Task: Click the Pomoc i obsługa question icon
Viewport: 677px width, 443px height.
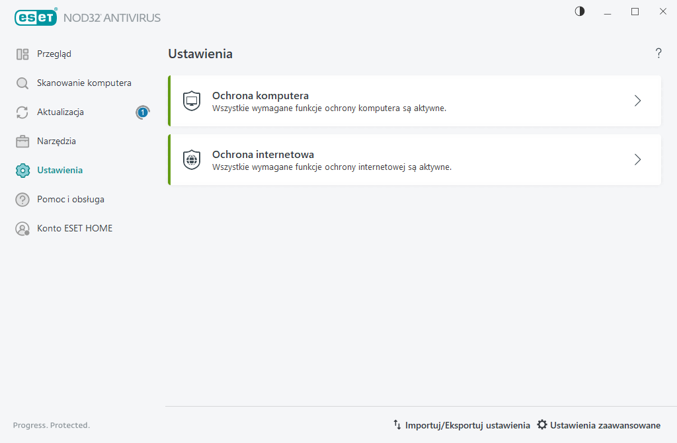Action: coord(22,200)
